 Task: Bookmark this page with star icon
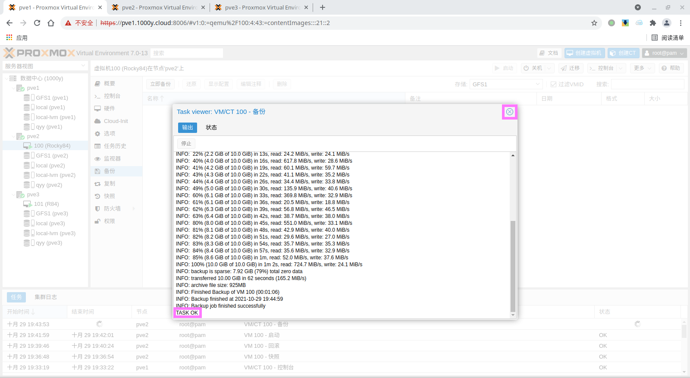[x=594, y=23]
